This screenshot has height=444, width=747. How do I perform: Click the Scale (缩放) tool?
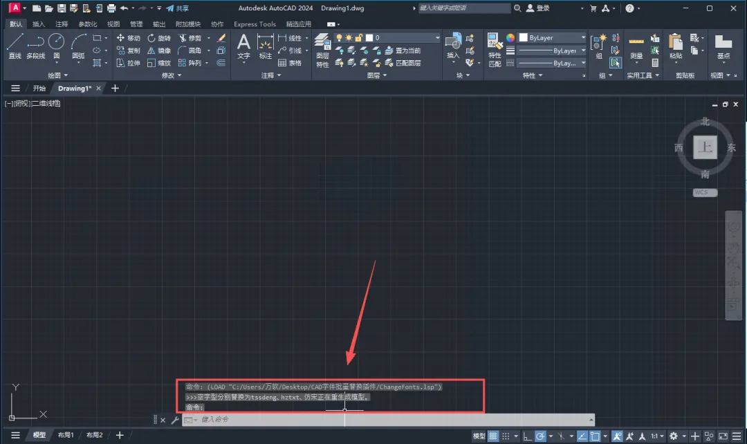click(x=158, y=63)
